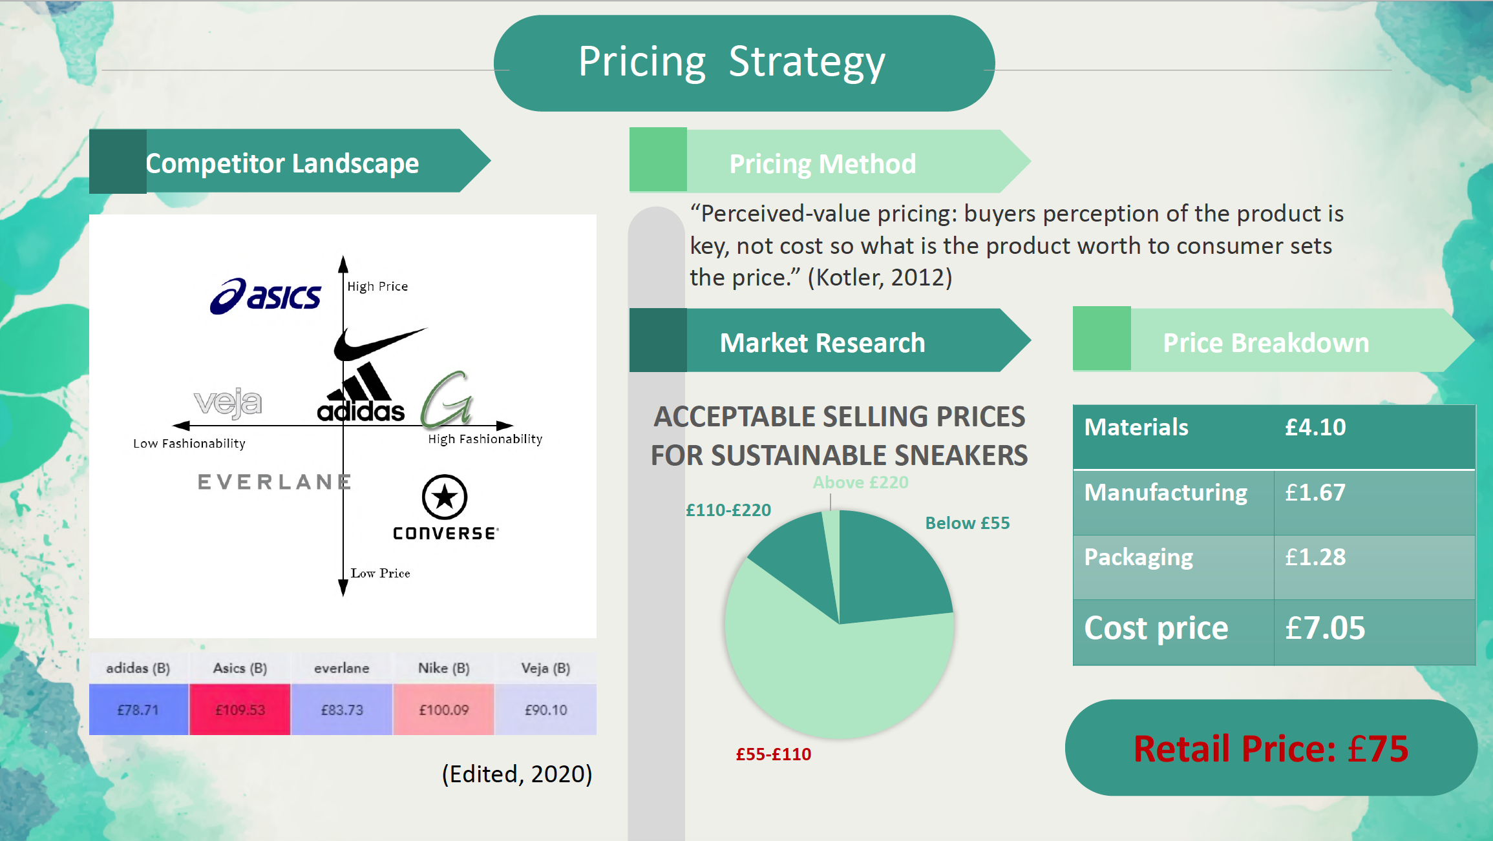The height and width of the screenshot is (841, 1493).
Task: Click the dark green square beside Market Research
Action: point(658,340)
